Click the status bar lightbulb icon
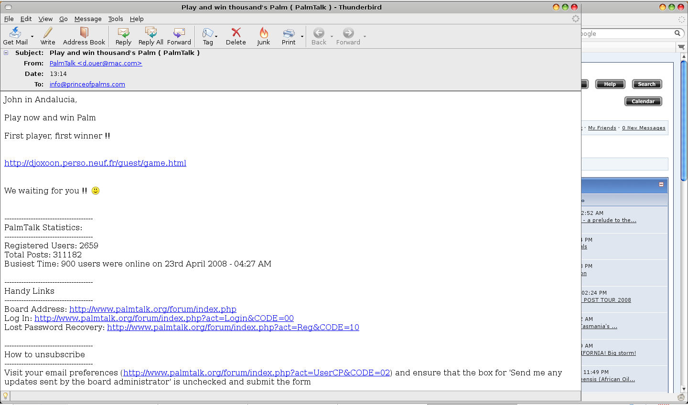This screenshot has width=688, height=405. [x=5, y=396]
